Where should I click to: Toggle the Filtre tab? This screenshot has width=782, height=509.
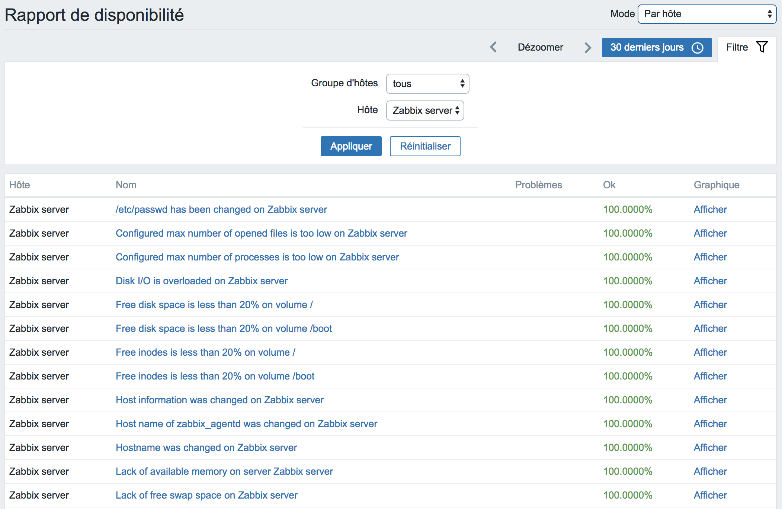[x=747, y=48]
